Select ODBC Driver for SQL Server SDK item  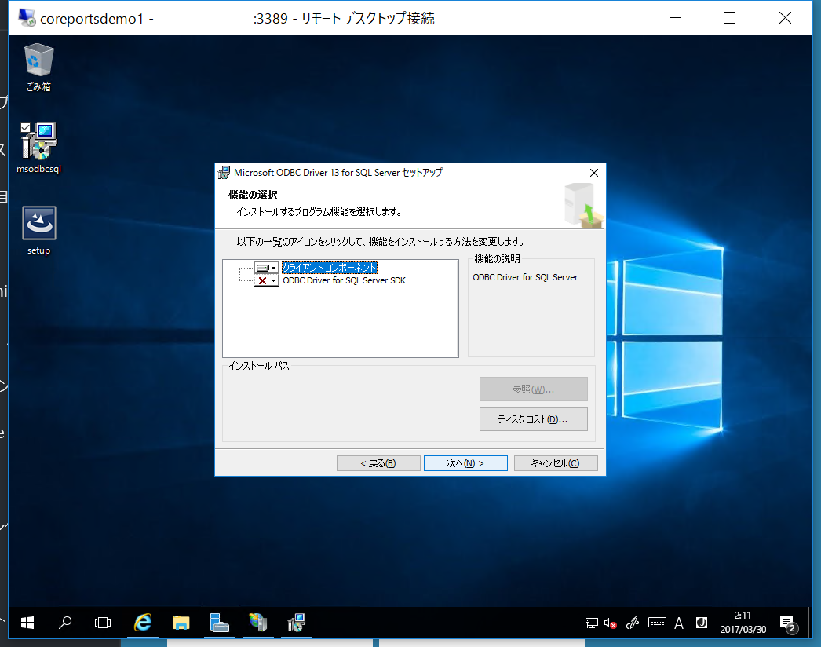pos(344,281)
